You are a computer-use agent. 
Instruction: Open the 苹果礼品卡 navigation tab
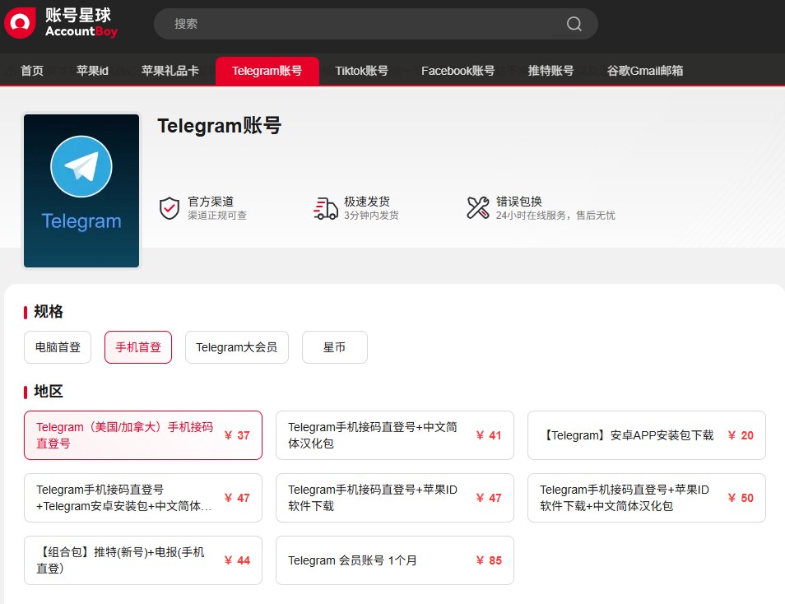170,71
